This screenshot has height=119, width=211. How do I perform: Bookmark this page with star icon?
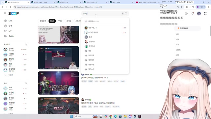pos(182,7)
